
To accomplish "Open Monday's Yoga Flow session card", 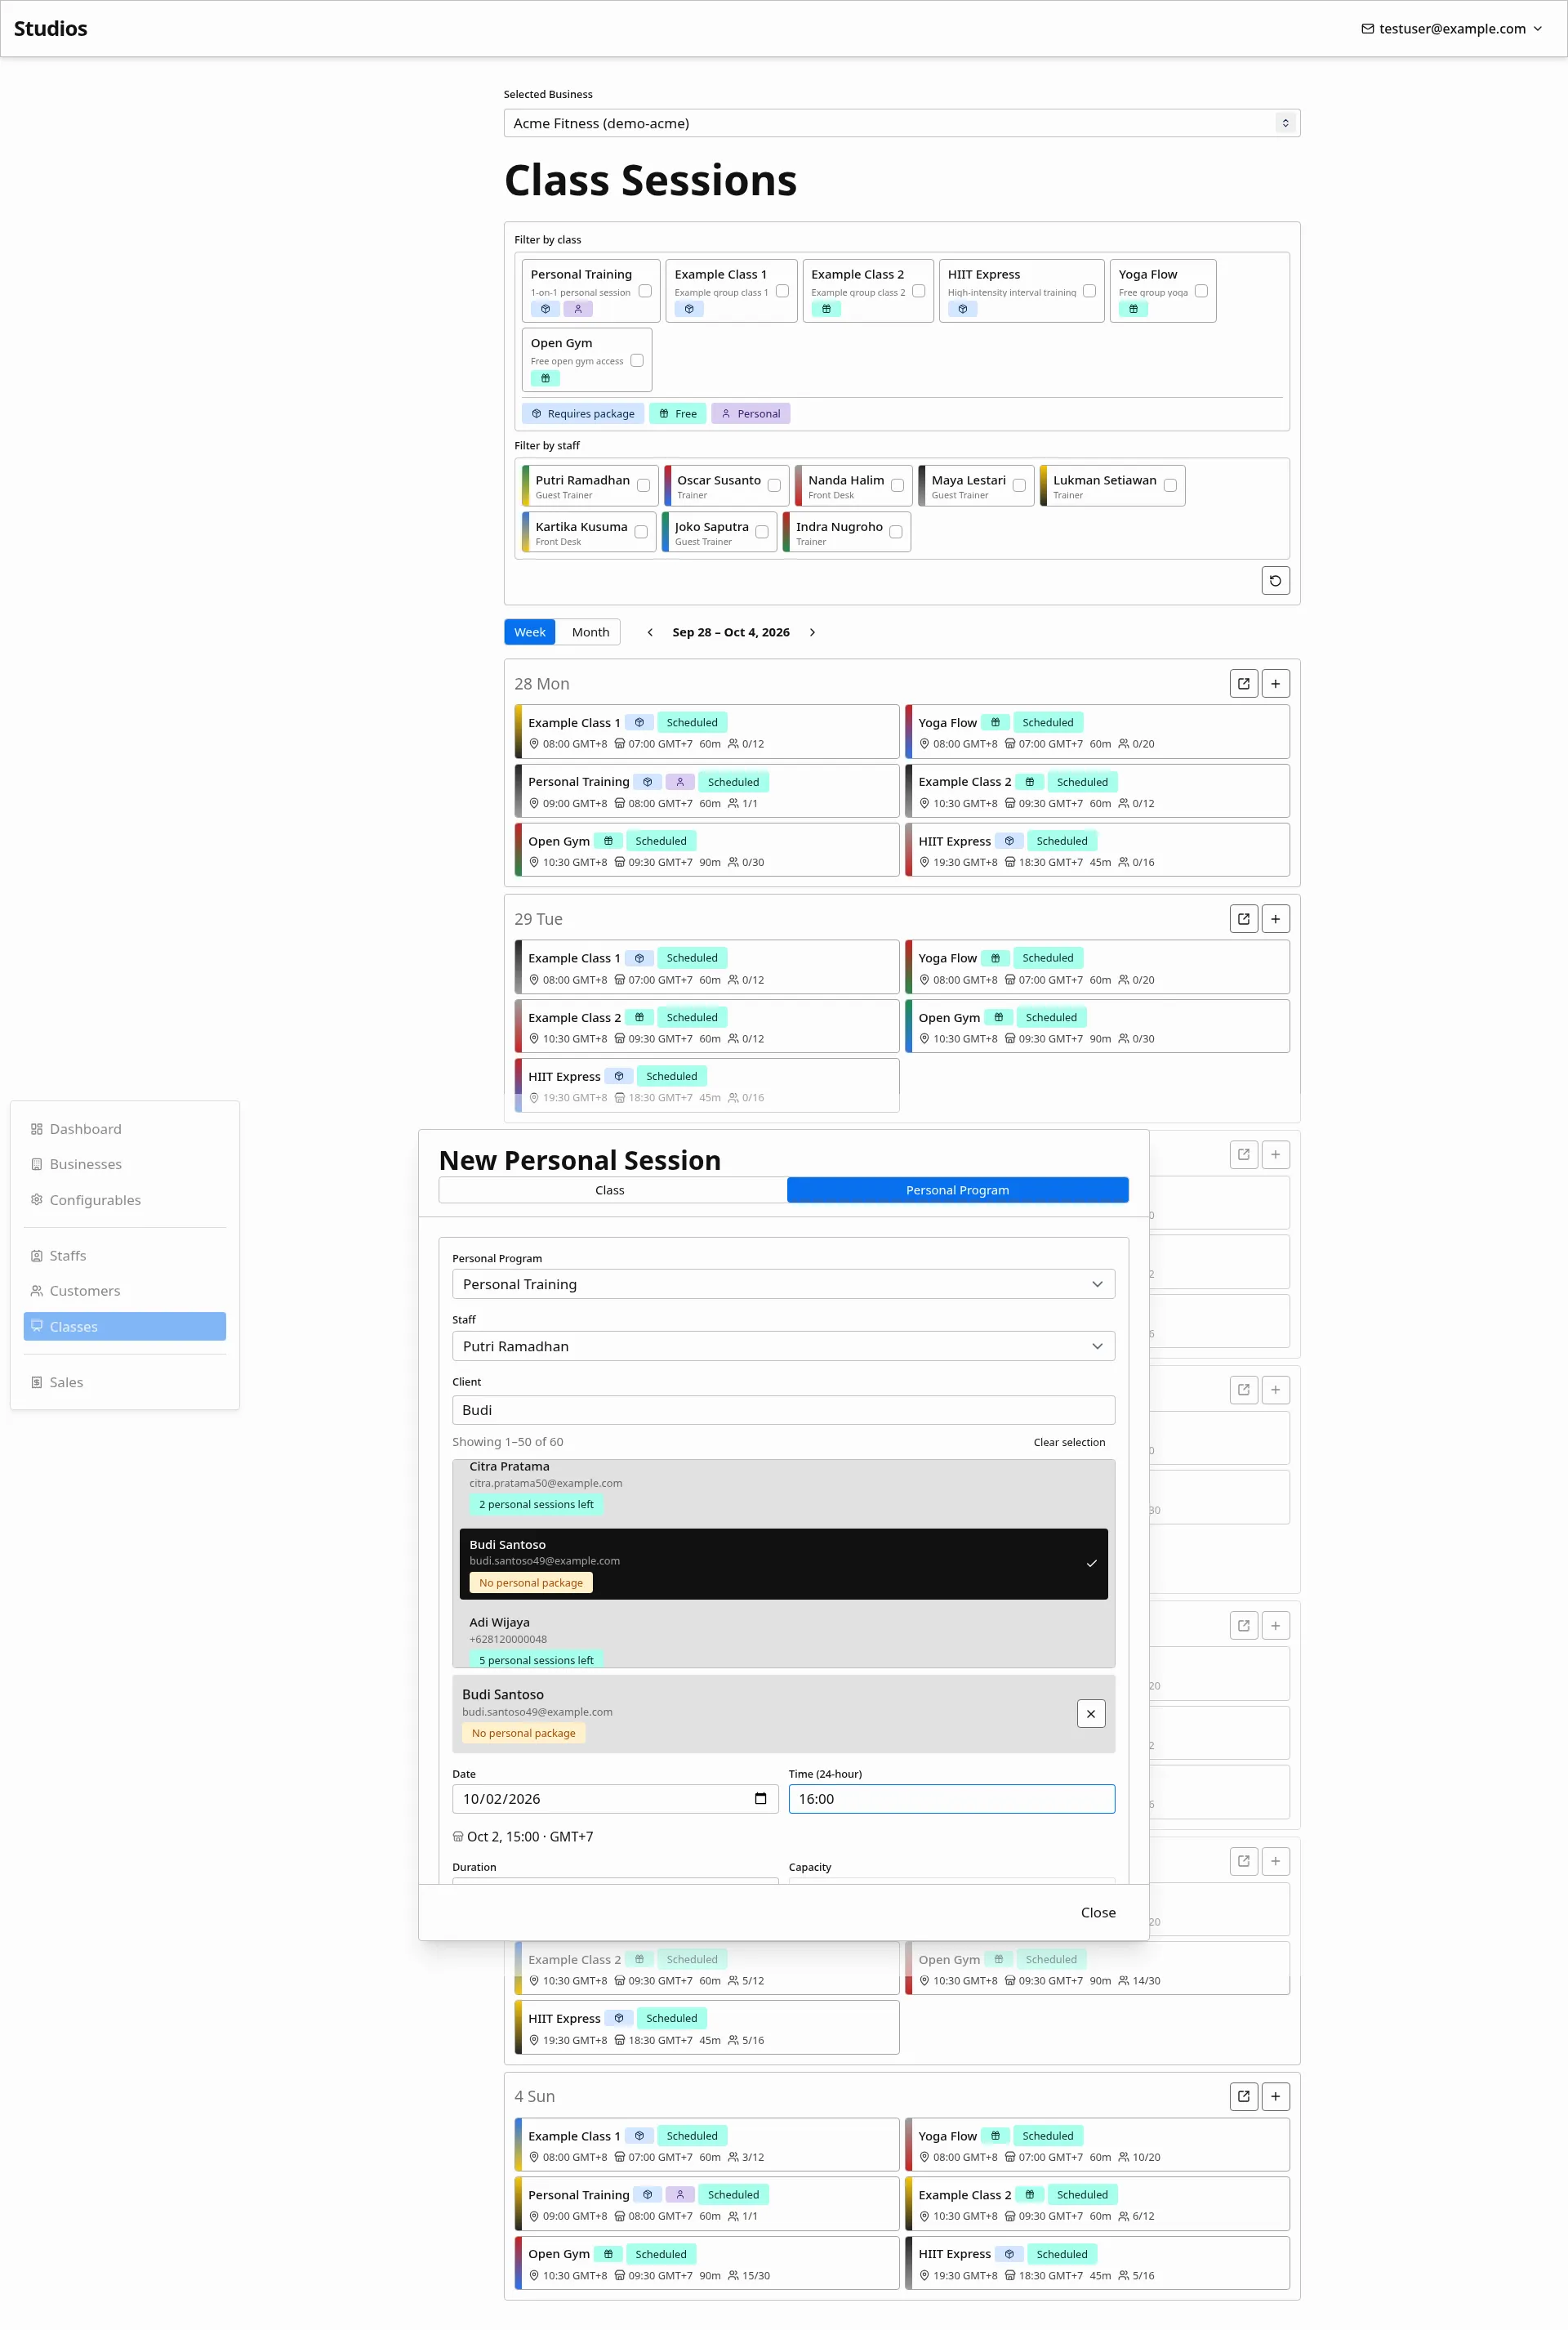I will coord(1097,732).
